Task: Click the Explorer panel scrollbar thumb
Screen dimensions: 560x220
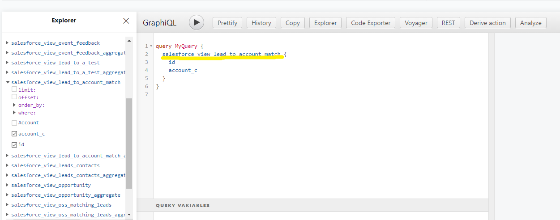Action: [129, 143]
